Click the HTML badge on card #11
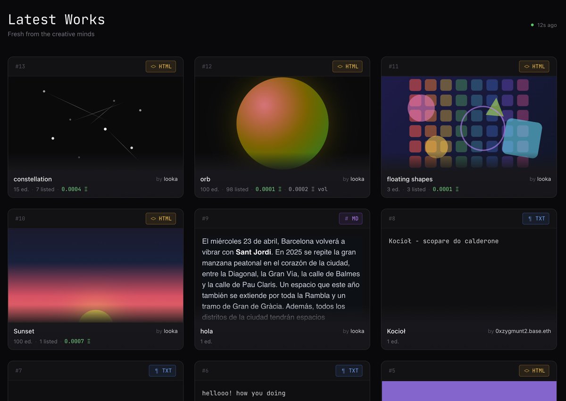The width and height of the screenshot is (566, 401). point(534,67)
